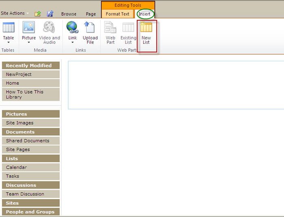The image size is (284, 217).
Task: Click inside the page content editing area
Action: point(176,85)
